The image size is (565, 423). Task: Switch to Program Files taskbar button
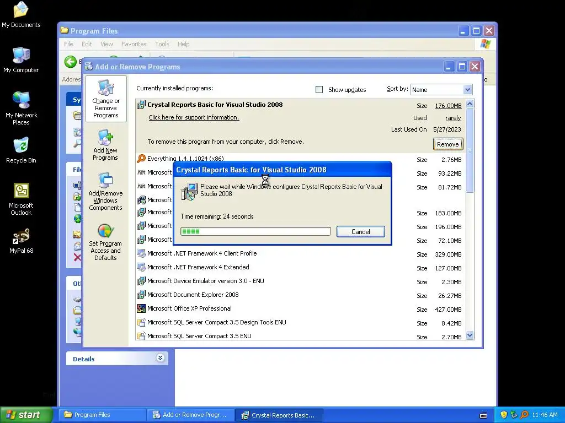pos(102,415)
